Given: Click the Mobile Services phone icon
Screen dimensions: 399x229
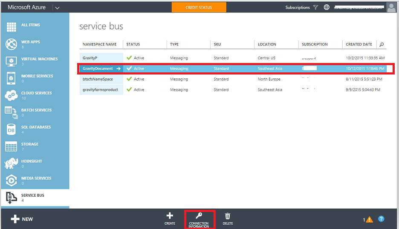Looking at the screenshot, I should pos(11,78).
